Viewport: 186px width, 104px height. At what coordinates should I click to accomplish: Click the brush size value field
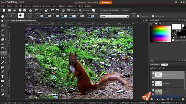click(x=38, y=16)
